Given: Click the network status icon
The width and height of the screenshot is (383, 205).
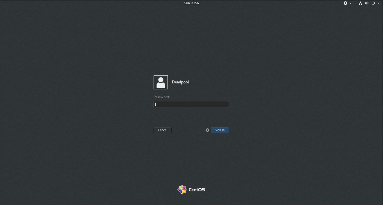Looking at the screenshot, I should (360, 3).
